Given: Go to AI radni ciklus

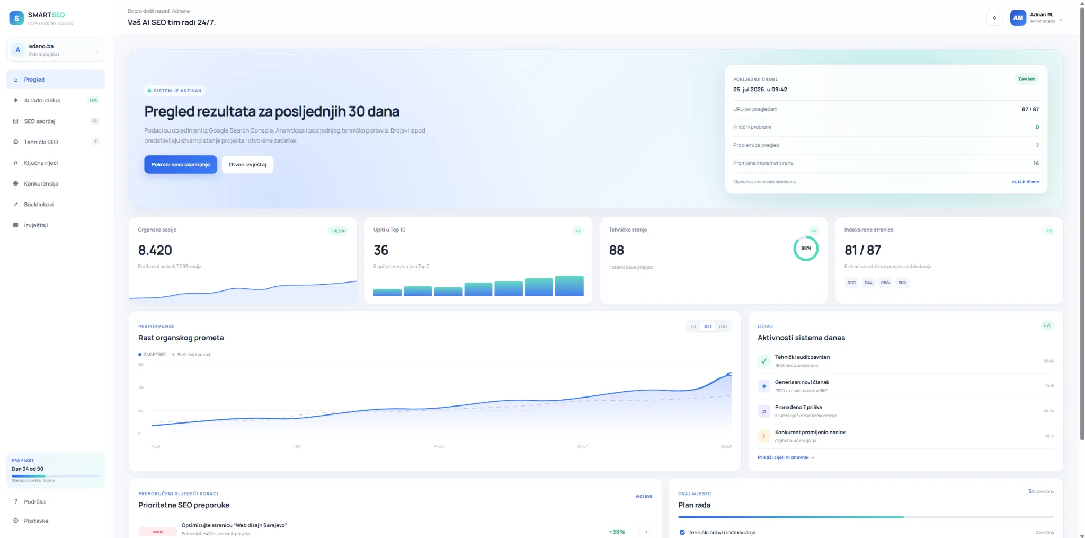Looking at the screenshot, I should [x=56, y=100].
